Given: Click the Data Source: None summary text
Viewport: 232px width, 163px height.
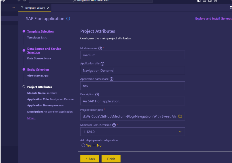Looking at the screenshot, I should click(x=39, y=58).
